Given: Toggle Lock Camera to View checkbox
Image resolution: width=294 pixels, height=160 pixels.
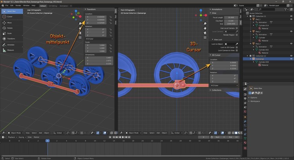Looking at the screenshot, I should point(236,50).
